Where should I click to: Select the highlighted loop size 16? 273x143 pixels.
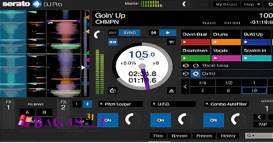pyautogui.click(x=254, y=90)
